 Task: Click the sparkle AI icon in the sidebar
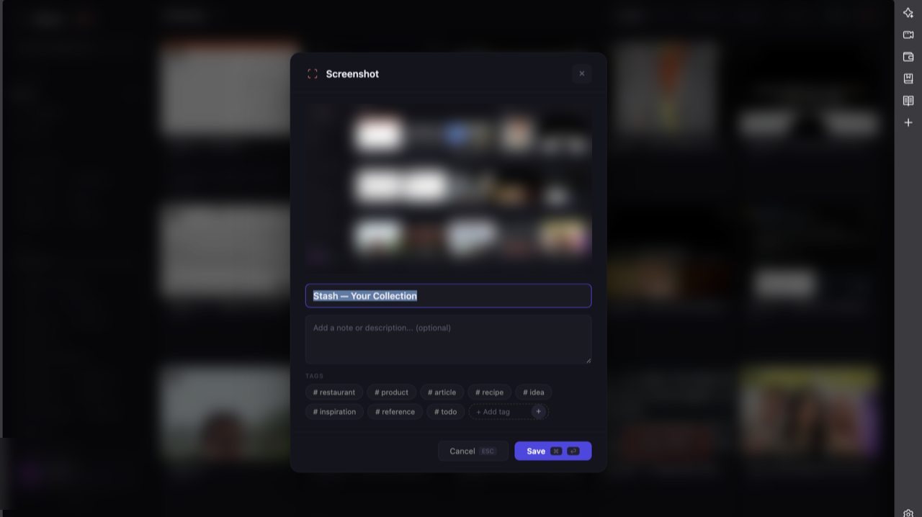click(x=908, y=13)
